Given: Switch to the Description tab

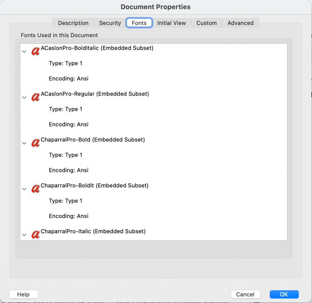Looking at the screenshot, I should point(73,23).
